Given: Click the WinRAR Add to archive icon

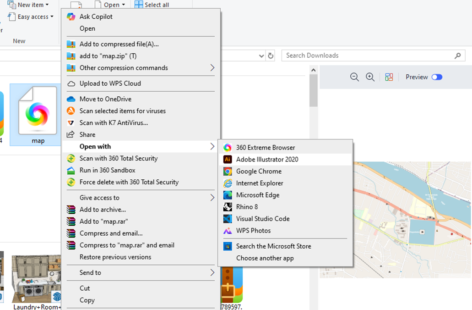Looking at the screenshot, I should pyautogui.click(x=71, y=210).
